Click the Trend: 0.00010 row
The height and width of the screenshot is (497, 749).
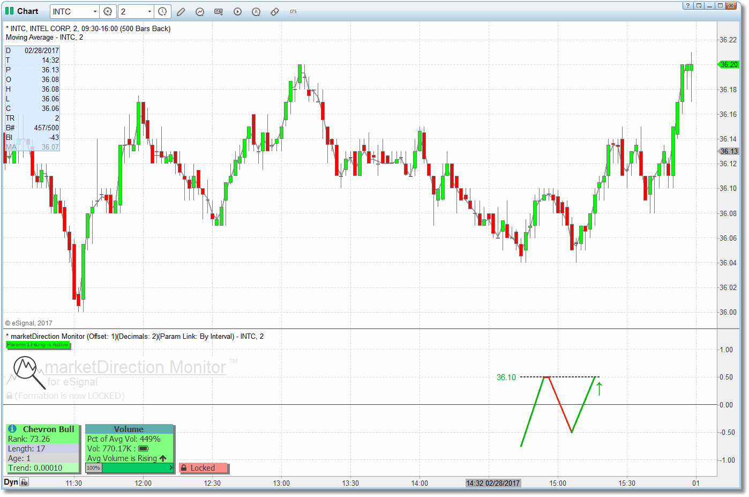point(43,468)
